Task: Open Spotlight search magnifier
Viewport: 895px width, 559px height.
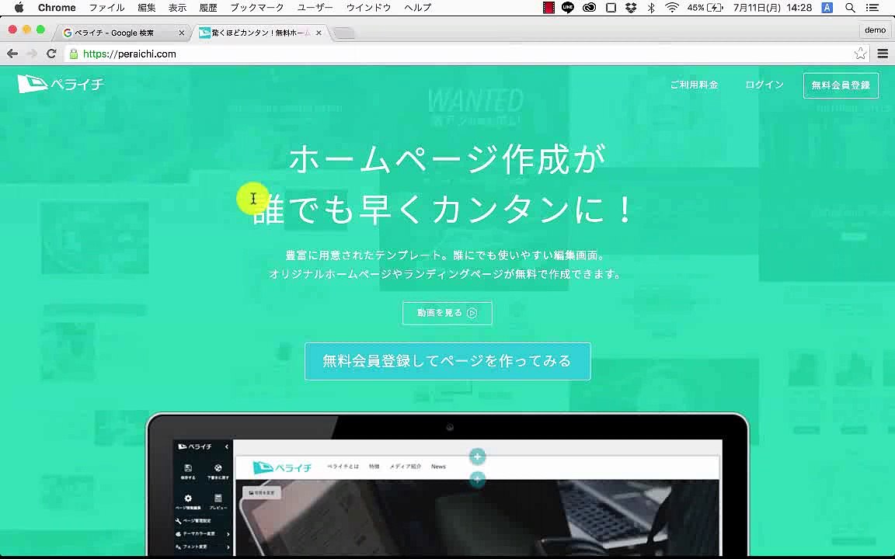Action: [850, 8]
